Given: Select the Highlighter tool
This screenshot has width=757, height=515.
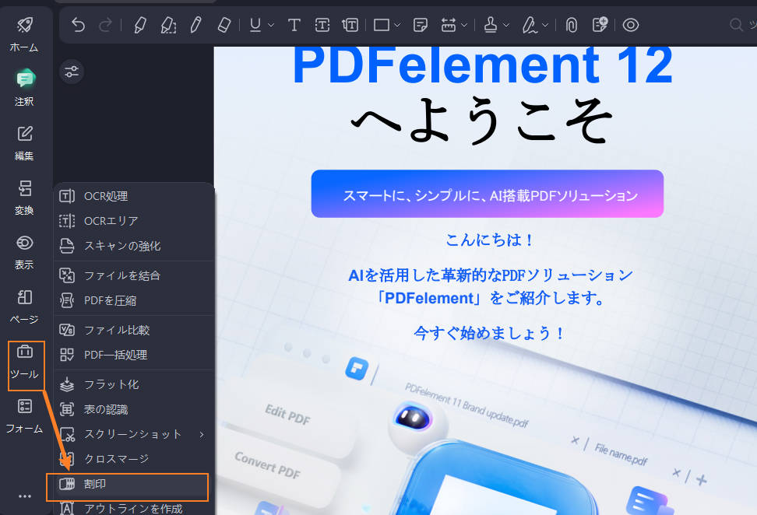Looking at the screenshot, I should click(x=140, y=24).
